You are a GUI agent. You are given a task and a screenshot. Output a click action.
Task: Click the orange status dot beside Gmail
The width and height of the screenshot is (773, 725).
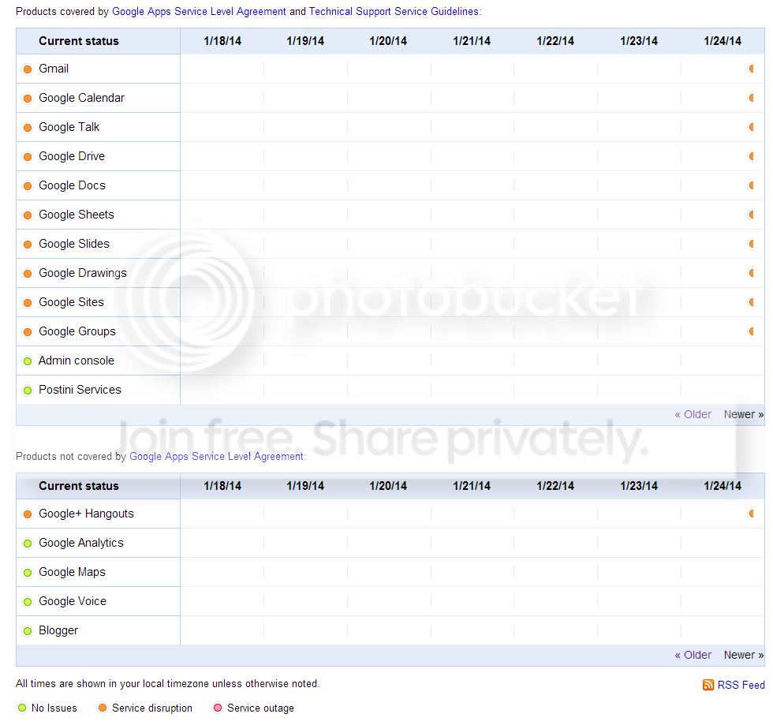(x=28, y=69)
